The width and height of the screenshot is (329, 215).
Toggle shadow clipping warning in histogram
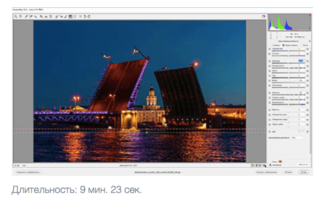point(269,15)
